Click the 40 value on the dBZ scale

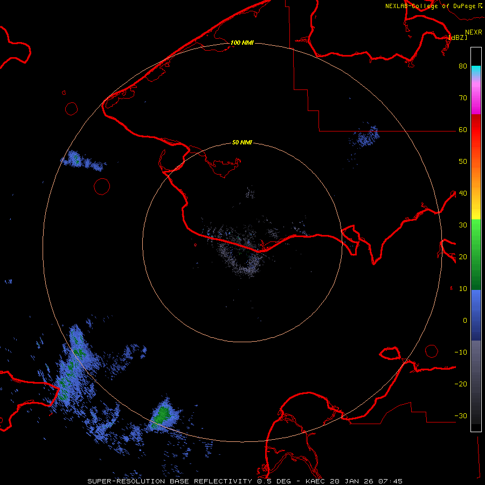(463, 193)
